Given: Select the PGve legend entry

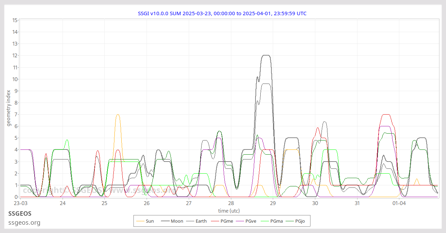Looking at the screenshot, I should [x=246, y=221].
